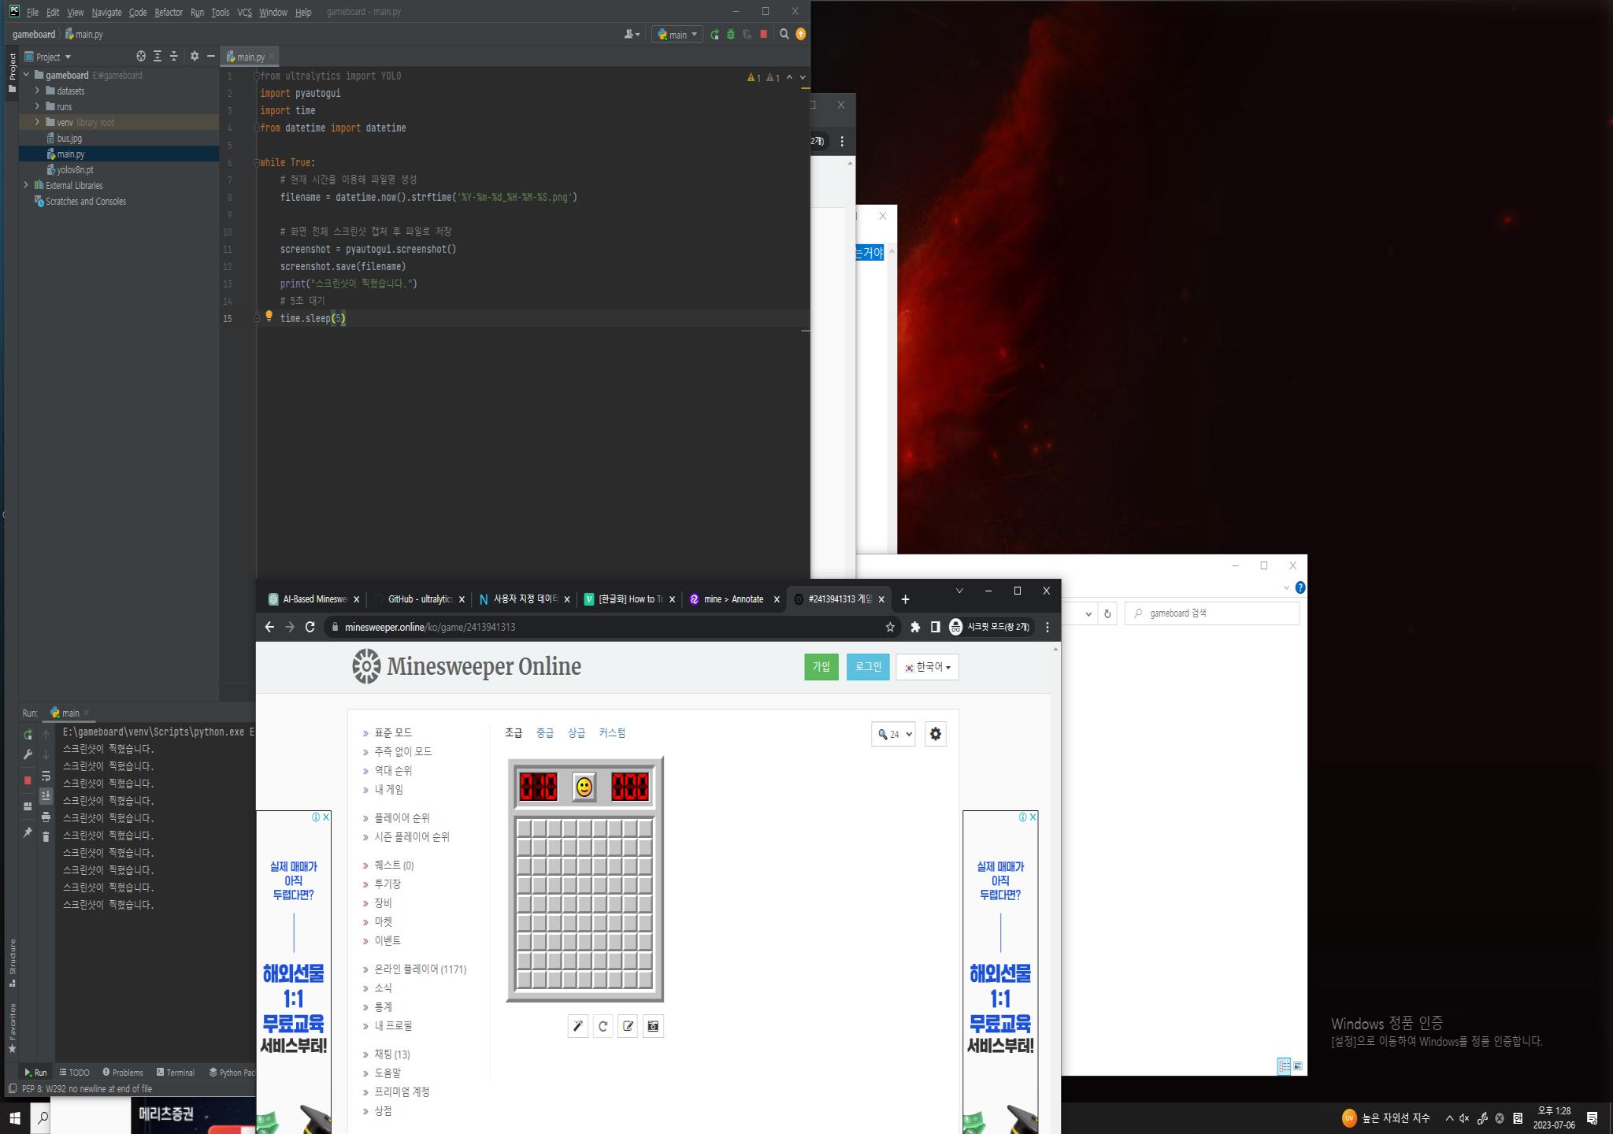1613x1134 pixels.
Task: Click Select Opened File target icon in Project panel
Action: click(141, 56)
